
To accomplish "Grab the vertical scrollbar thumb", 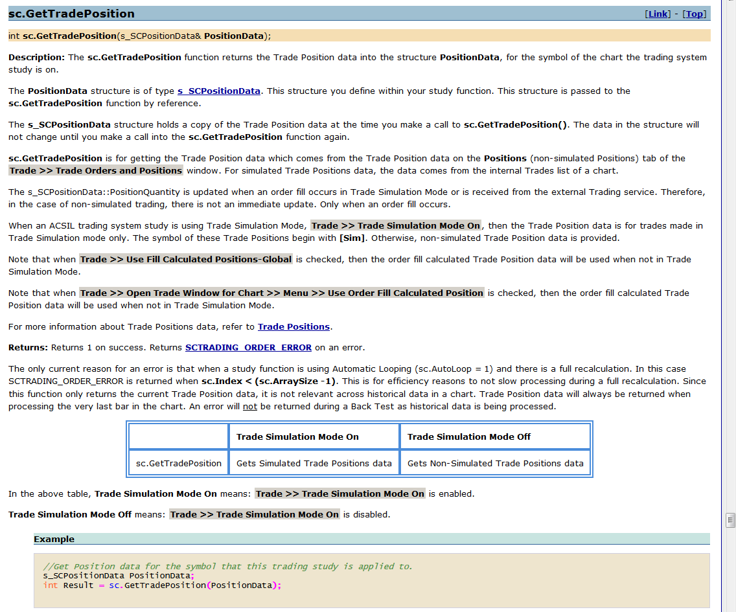I will [x=730, y=520].
